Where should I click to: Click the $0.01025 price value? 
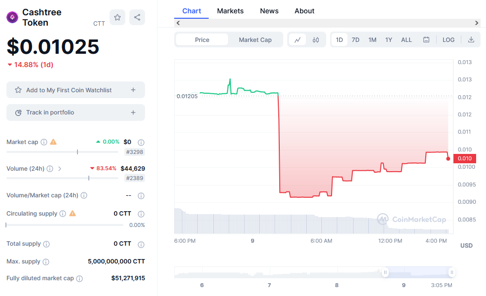pos(53,47)
